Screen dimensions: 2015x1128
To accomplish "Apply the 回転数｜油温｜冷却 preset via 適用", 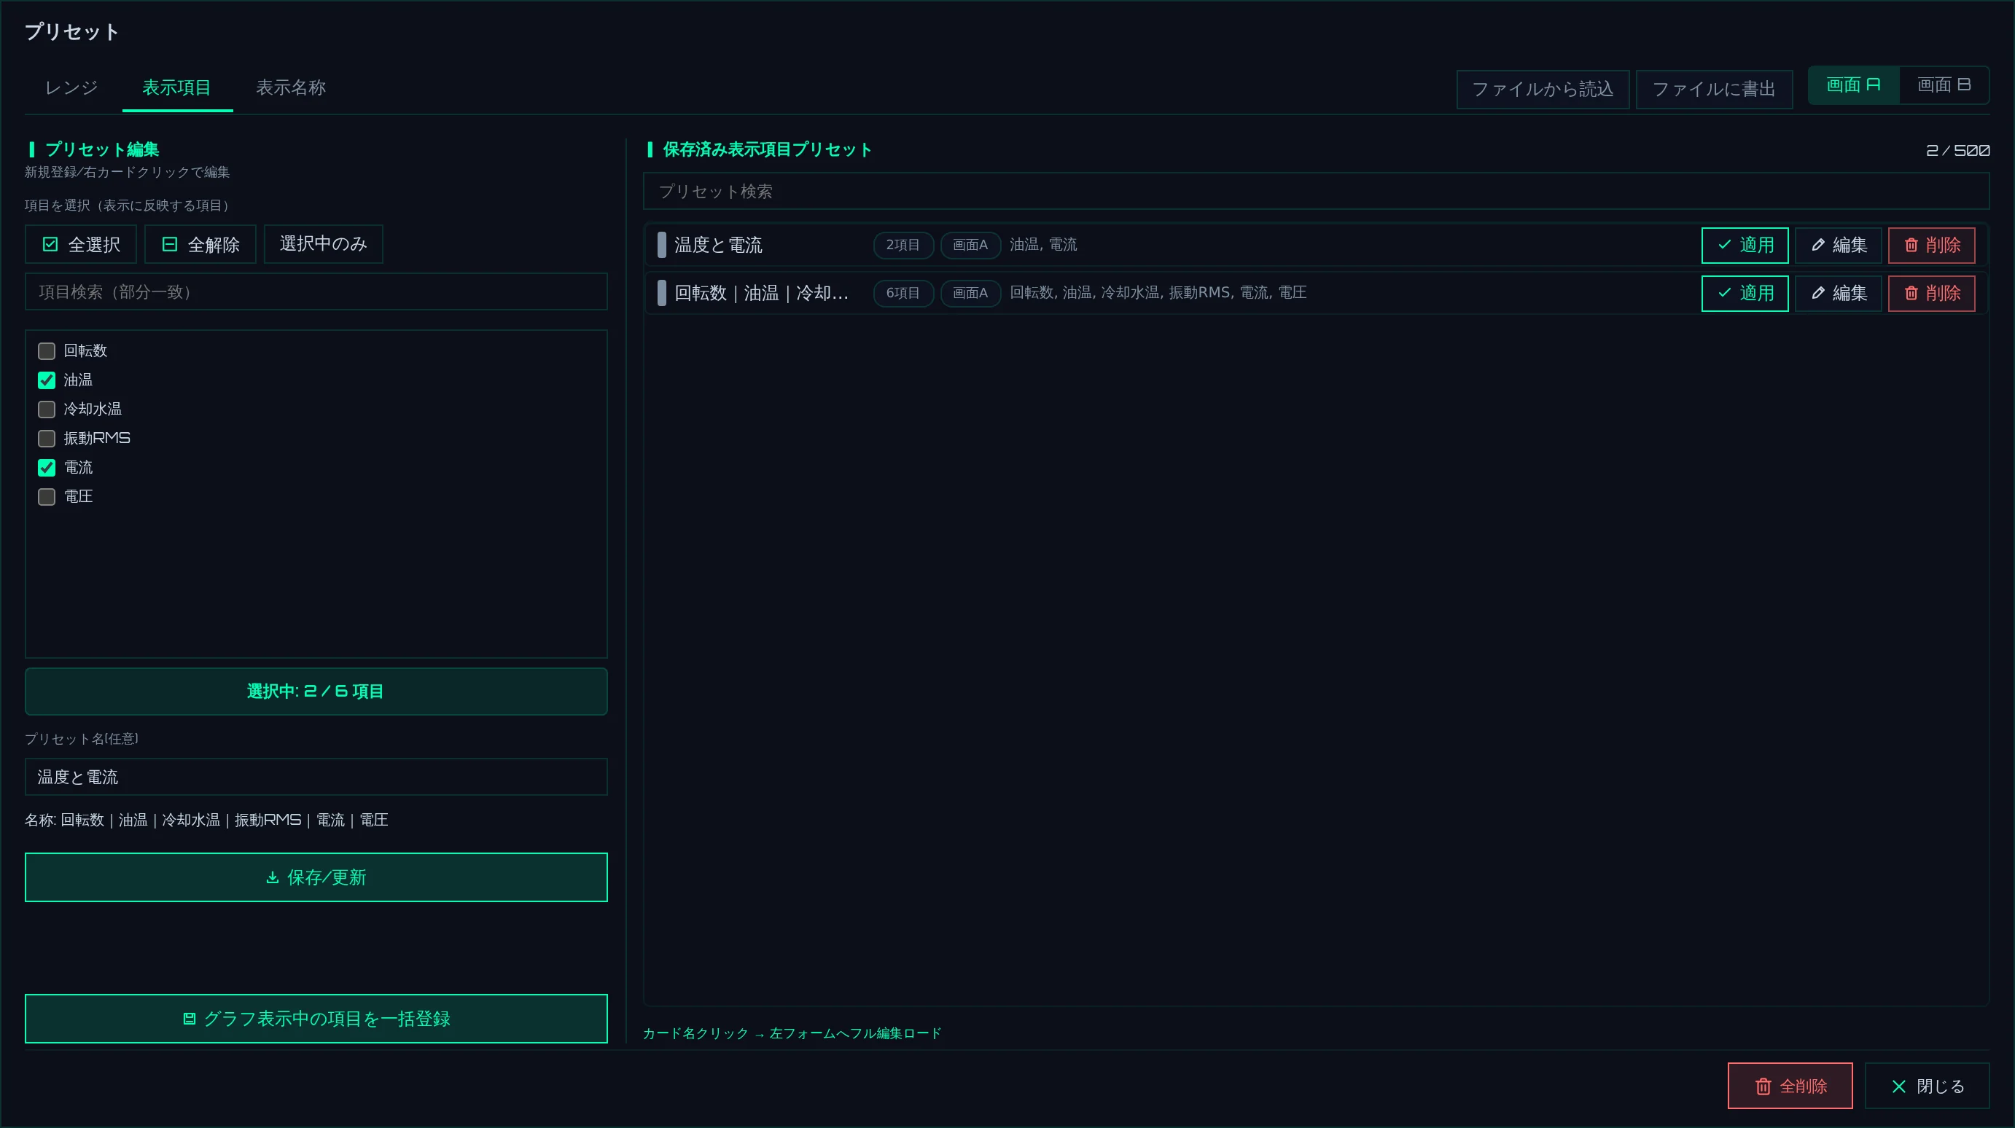I will click(1745, 293).
